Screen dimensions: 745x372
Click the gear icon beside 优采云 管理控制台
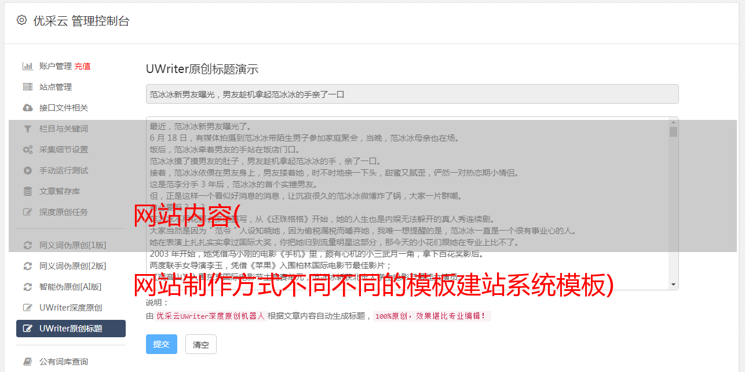21,20
